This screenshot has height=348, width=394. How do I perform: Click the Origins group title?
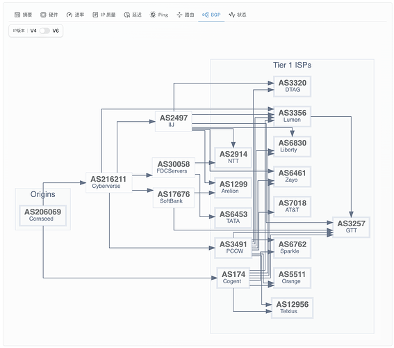(x=42, y=194)
